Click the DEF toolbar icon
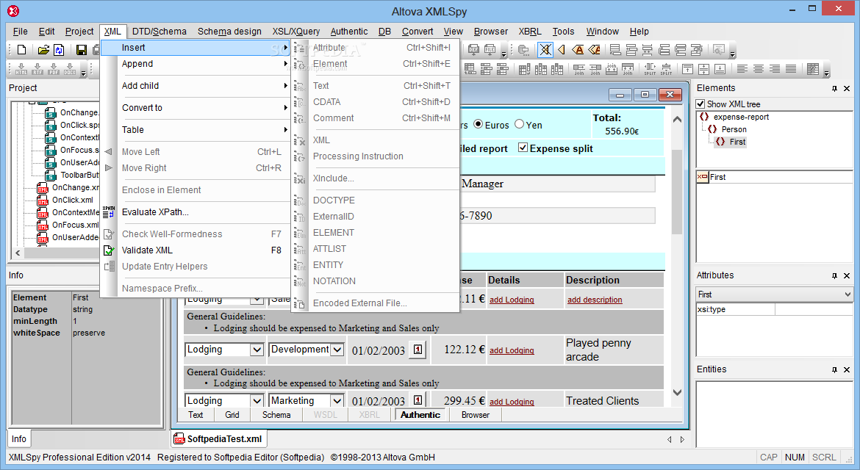 pyautogui.click(x=473, y=50)
